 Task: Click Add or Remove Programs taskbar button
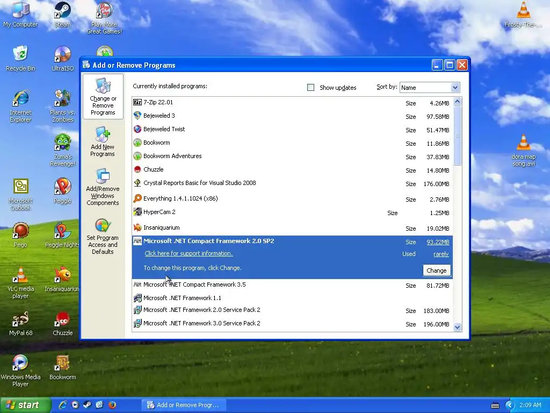pos(184,405)
